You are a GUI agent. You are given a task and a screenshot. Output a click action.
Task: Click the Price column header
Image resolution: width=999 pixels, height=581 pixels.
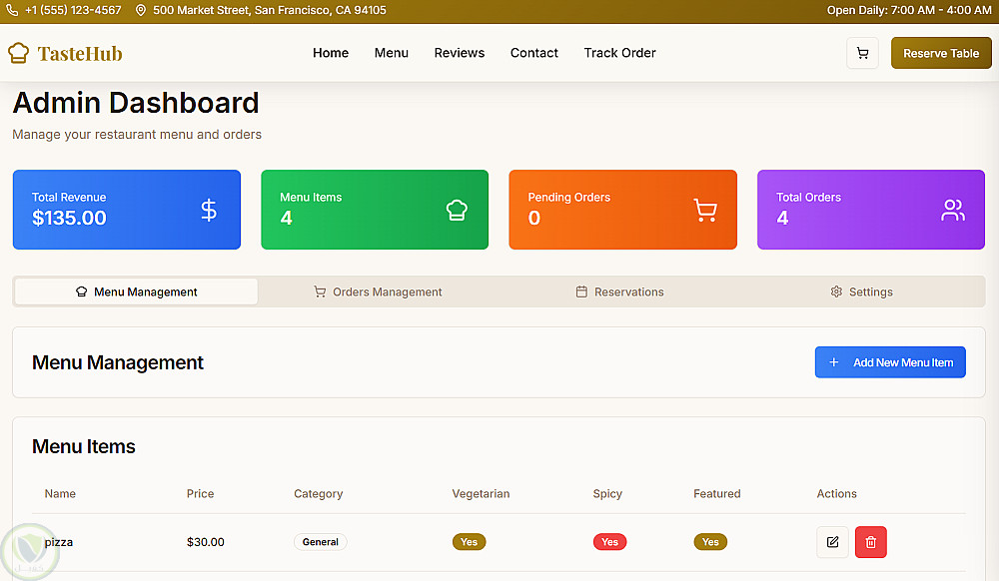pyautogui.click(x=200, y=494)
